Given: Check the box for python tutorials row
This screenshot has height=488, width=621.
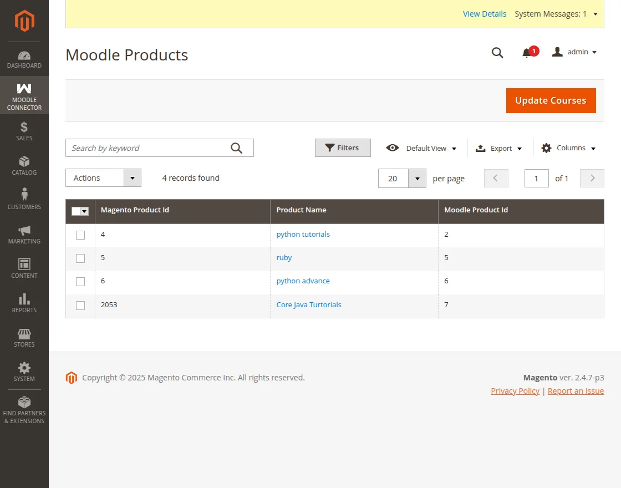Looking at the screenshot, I should [x=80, y=235].
